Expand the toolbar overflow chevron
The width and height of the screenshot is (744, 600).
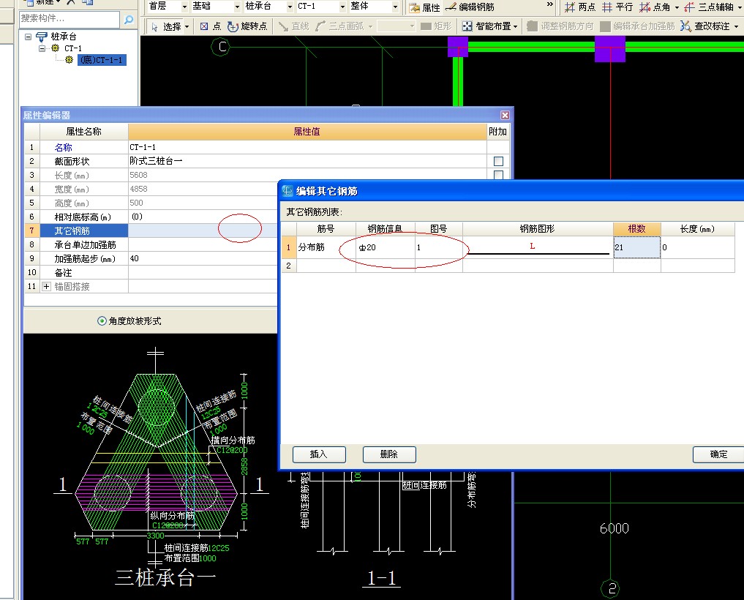coord(550,4)
